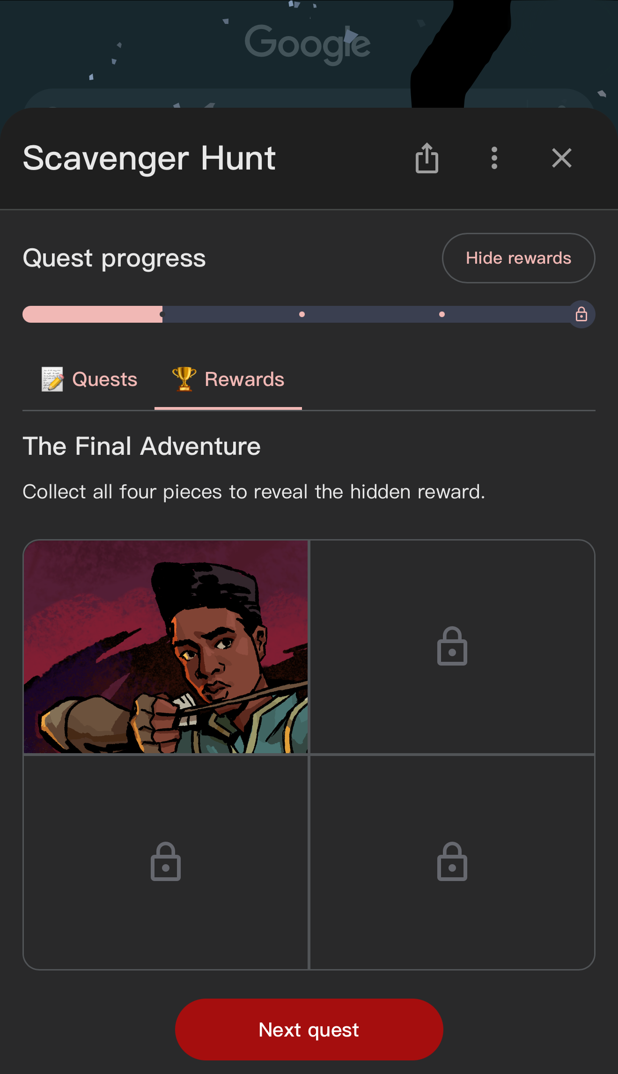Click the second progress bar milestone dot
Image resolution: width=618 pixels, height=1074 pixels.
tap(302, 314)
